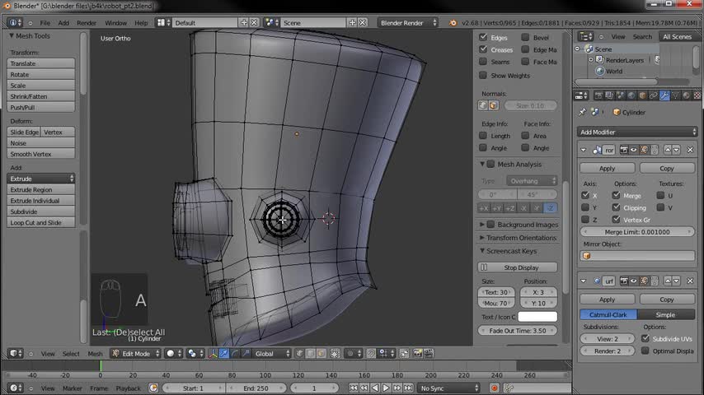Click the pin icon beside Cylinder
Screen dimensions: 704x395
[583, 112]
